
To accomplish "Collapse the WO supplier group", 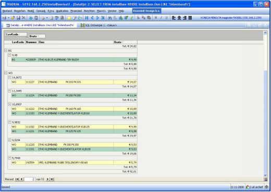I will coord(6,73).
